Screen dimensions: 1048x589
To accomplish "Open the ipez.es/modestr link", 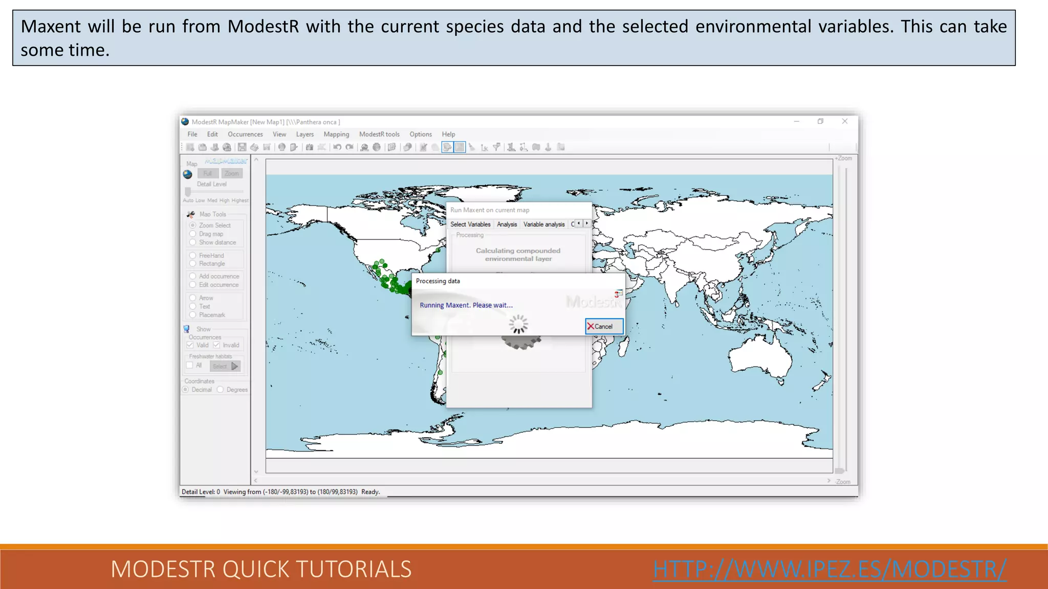I will [829, 569].
